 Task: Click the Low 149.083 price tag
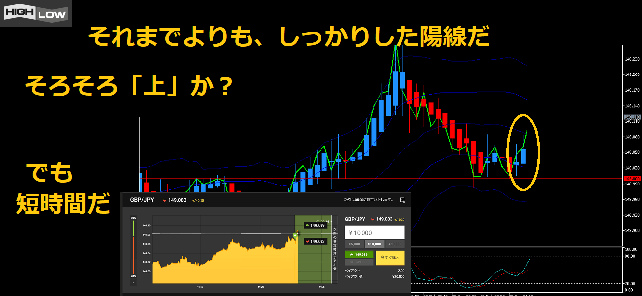316,241
